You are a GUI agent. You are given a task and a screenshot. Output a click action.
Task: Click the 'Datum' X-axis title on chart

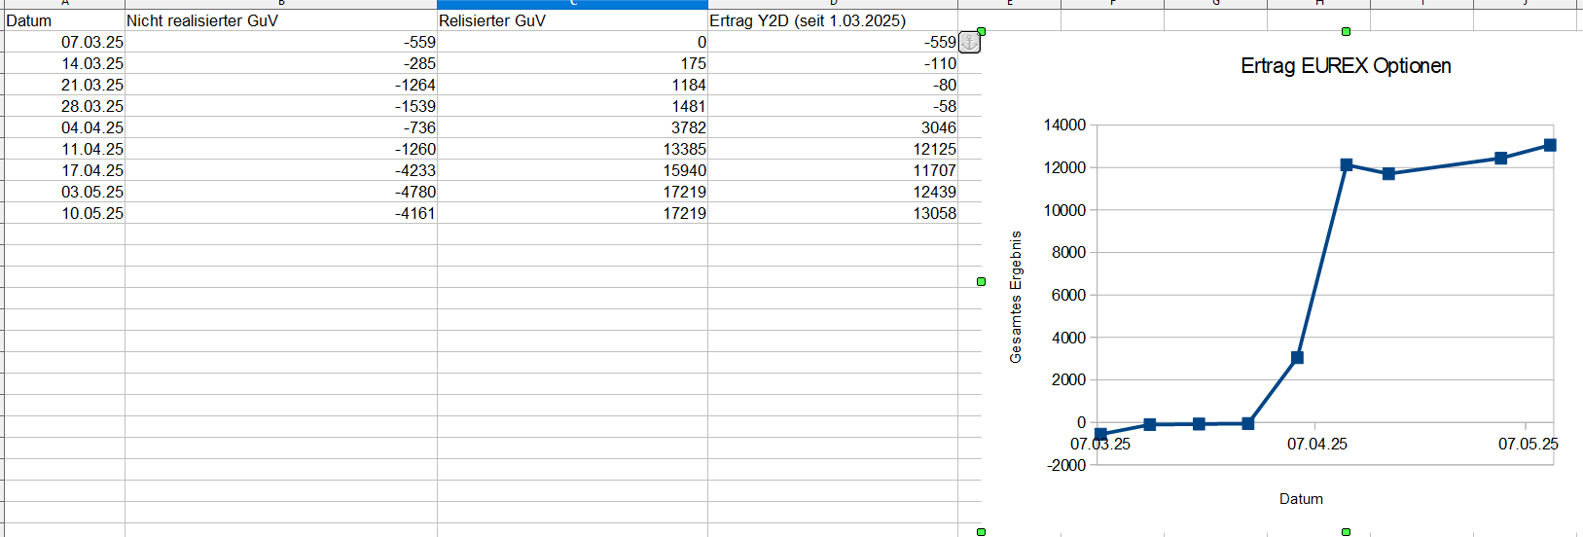pos(1301,499)
